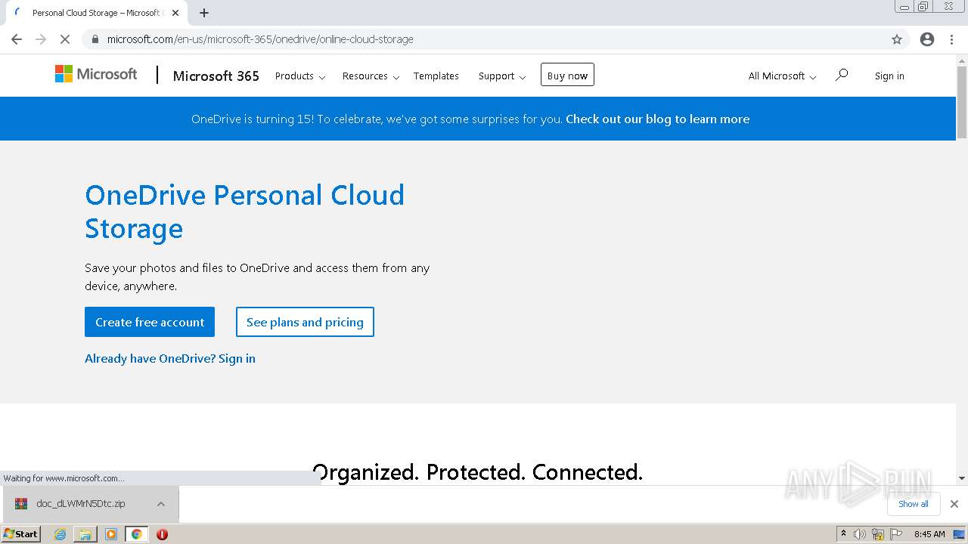Click Microsoft 365 heading link
Viewport: 968px width, 544px height.
point(216,76)
